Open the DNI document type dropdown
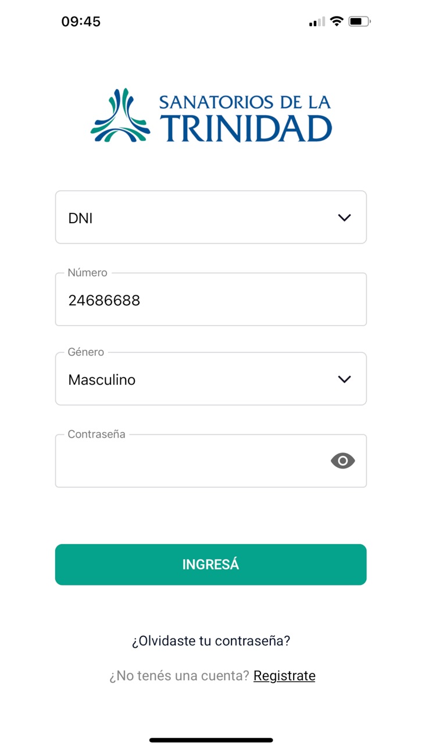 211,217
